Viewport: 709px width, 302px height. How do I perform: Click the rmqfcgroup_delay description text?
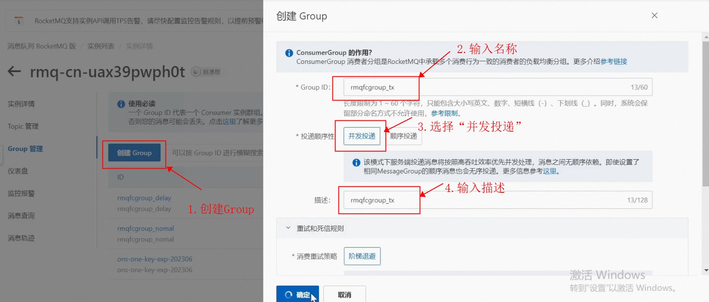point(144,209)
